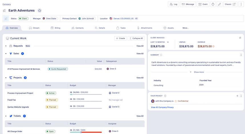Viewport: 245px width, 134px height.
Task: Click #8 Change Order budget bar
Action: (86, 132)
